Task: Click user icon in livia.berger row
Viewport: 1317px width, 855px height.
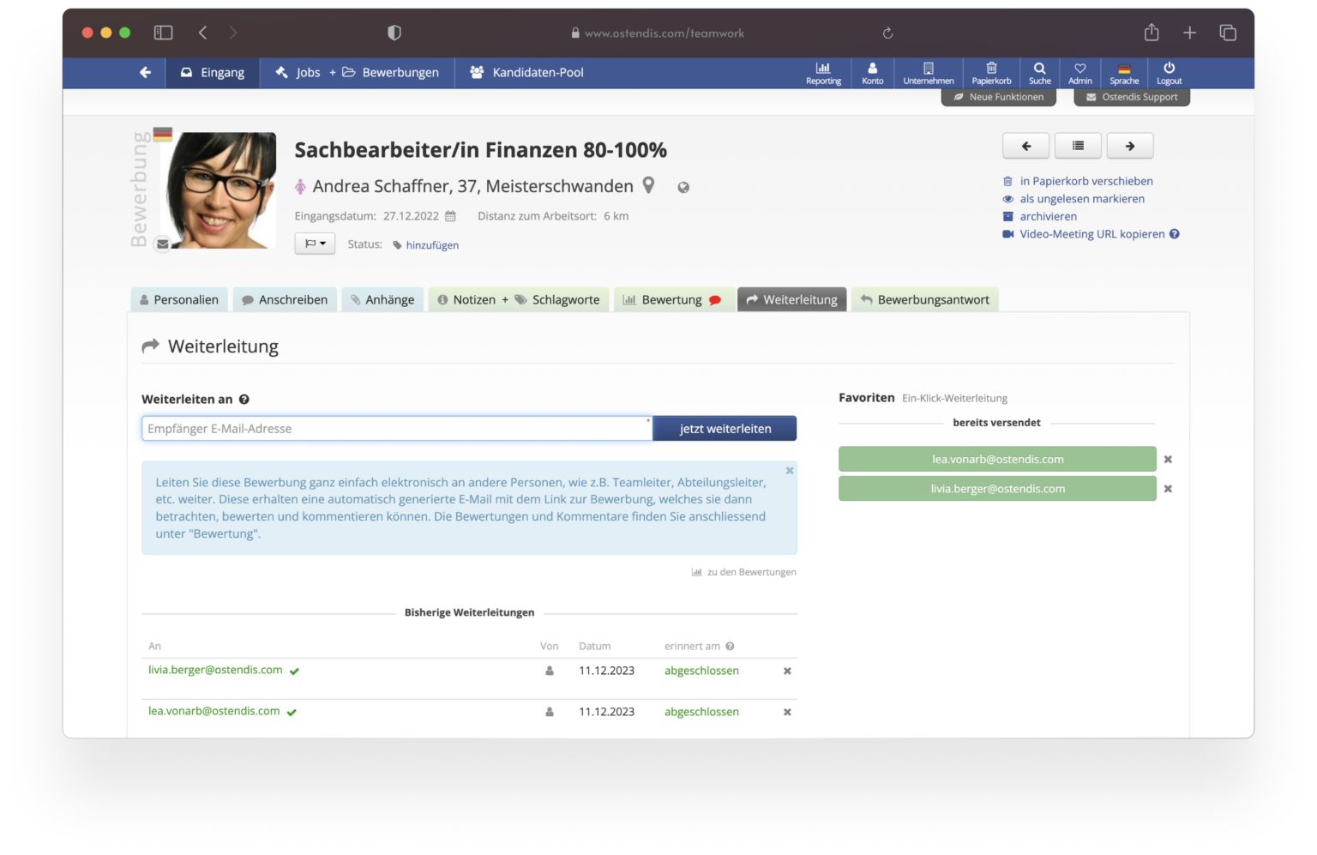Action: point(550,671)
